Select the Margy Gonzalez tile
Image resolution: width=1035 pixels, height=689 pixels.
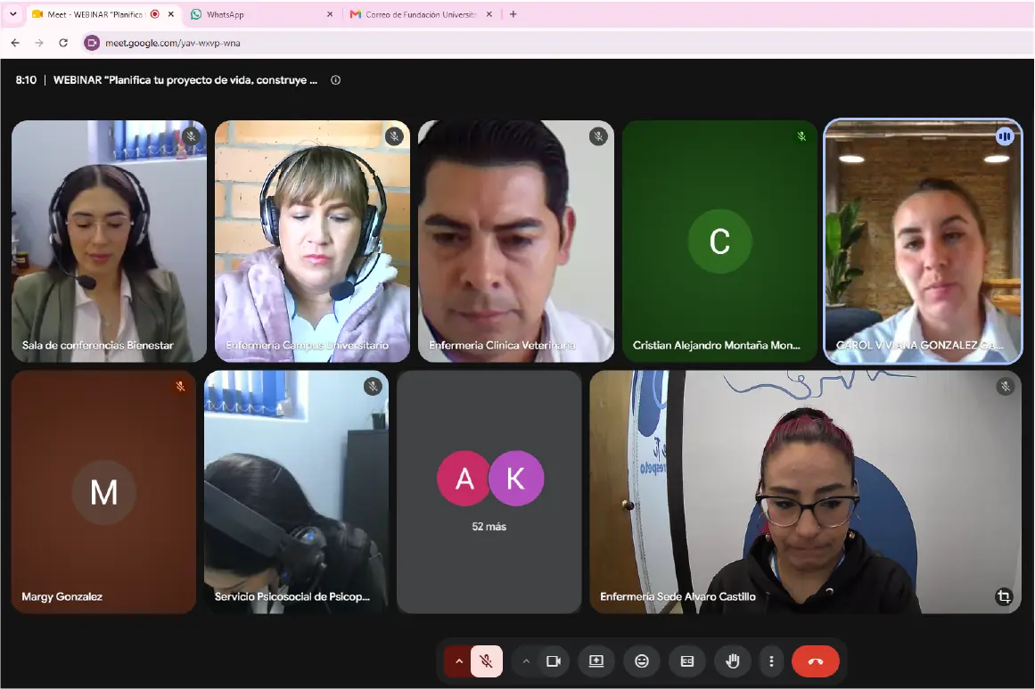tap(103, 492)
